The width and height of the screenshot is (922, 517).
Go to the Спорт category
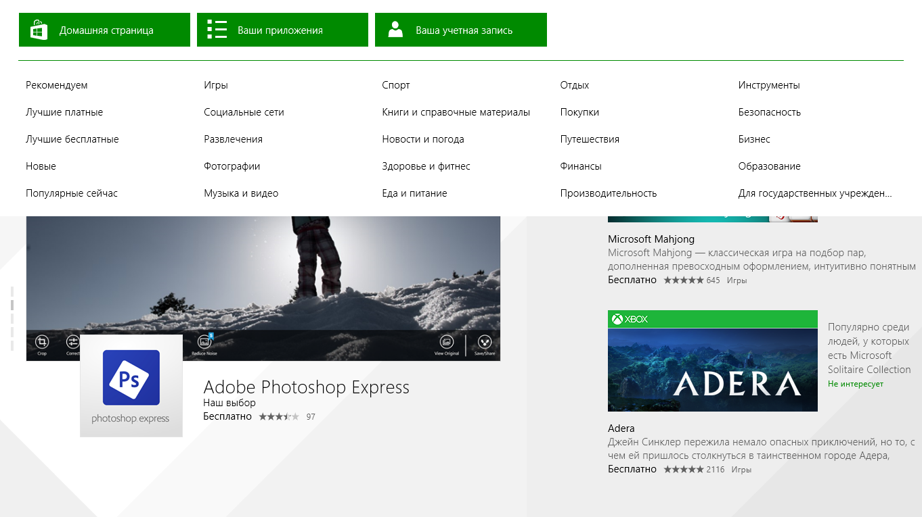pos(396,85)
